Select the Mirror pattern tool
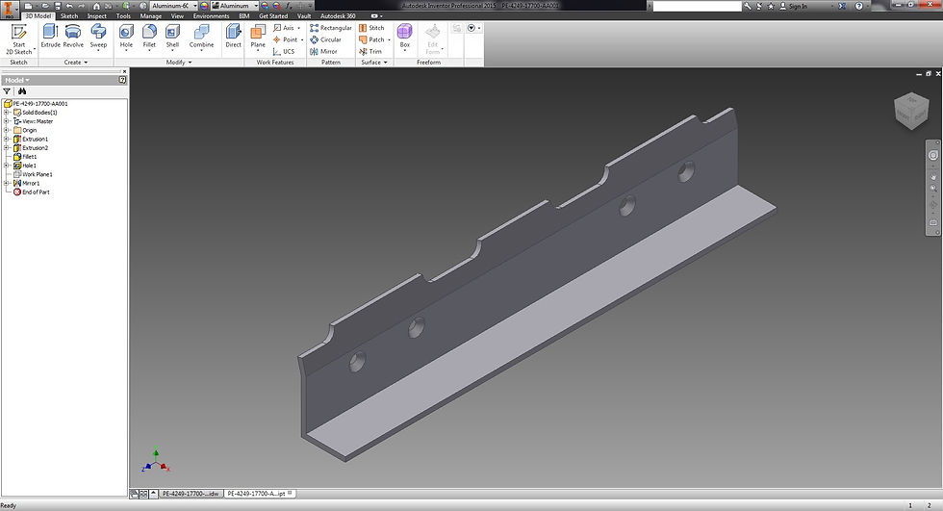Screen dimensions: 943x511 (323, 52)
